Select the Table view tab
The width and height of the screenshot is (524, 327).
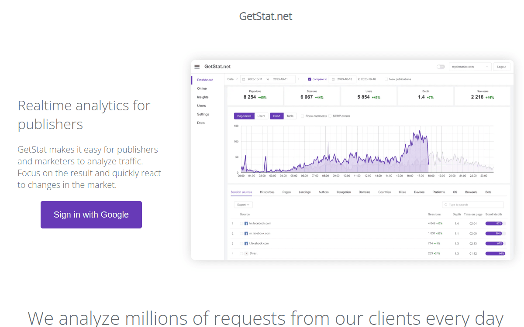tap(290, 116)
